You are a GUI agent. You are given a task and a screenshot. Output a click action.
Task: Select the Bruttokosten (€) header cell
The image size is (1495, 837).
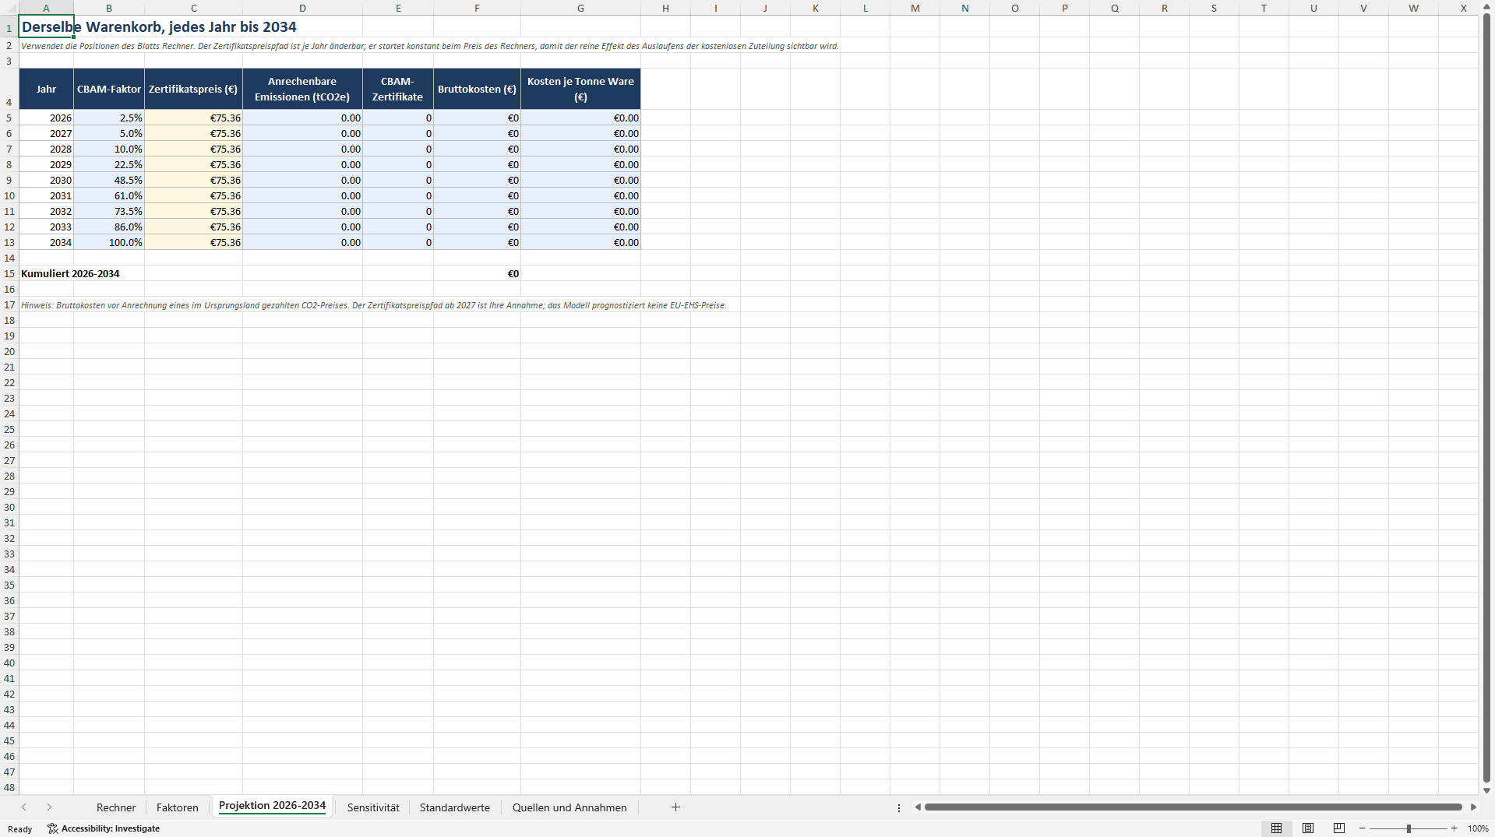click(477, 89)
